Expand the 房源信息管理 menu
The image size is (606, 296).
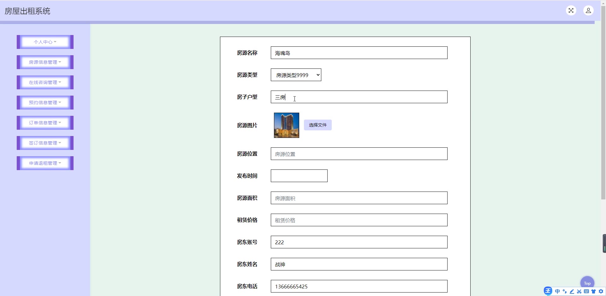[x=45, y=62]
